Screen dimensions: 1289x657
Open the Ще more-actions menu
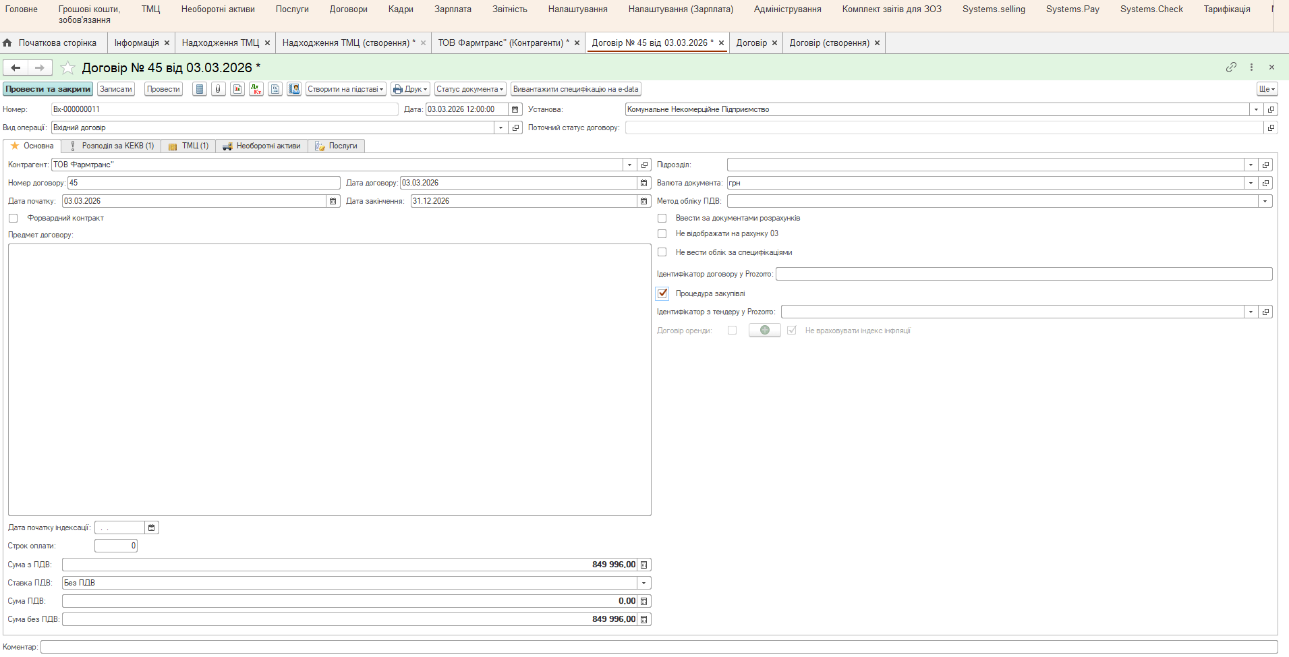click(x=1267, y=89)
